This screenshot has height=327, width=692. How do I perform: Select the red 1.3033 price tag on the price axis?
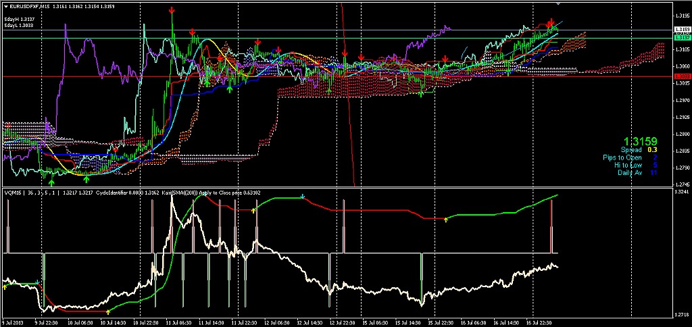tap(682, 77)
